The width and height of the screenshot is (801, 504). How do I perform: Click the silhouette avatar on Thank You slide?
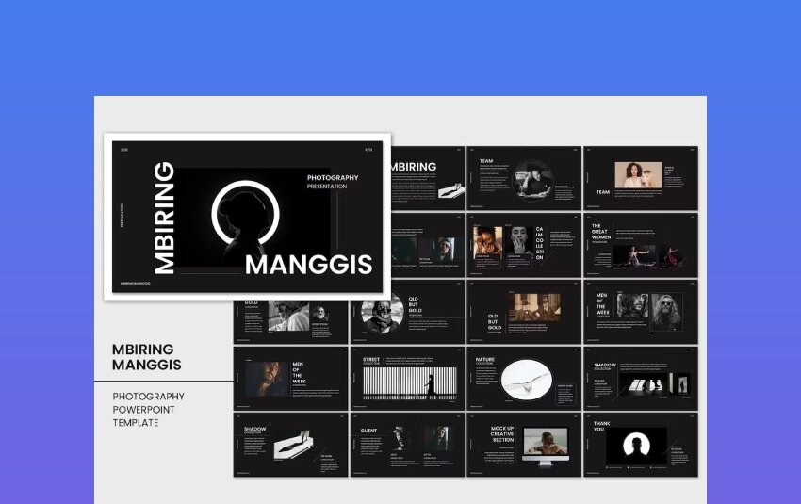point(636,445)
